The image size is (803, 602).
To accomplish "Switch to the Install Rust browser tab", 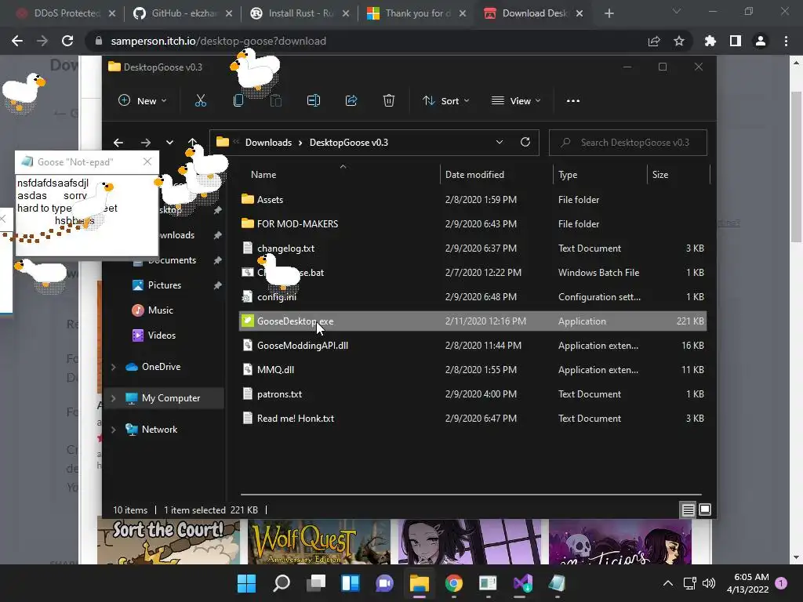I will 299,13.
